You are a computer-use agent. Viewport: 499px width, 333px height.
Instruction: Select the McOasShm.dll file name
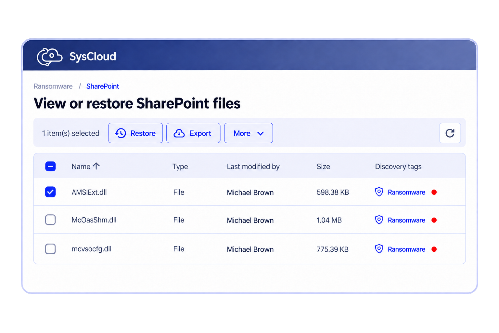94,220
